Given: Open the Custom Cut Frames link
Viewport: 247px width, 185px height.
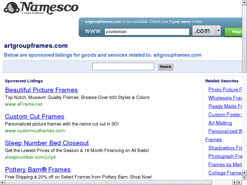Looking at the screenshot, I should pyautogui.click(x=35, y=117).
